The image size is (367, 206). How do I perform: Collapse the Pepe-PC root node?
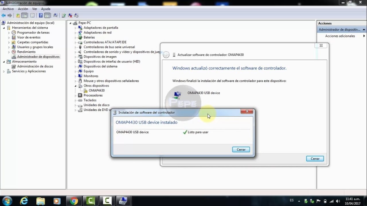click(x=70, y=23)
